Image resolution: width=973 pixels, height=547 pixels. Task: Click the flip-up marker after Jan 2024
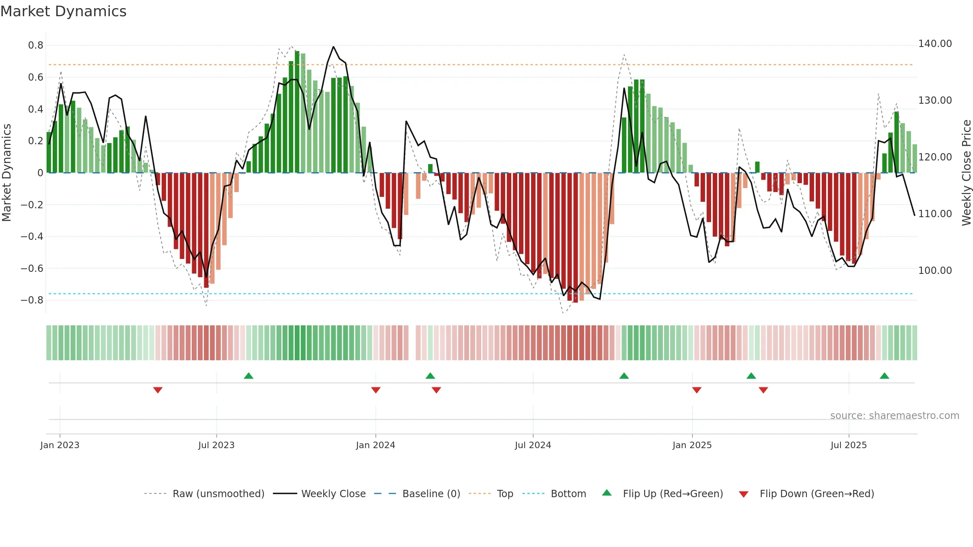click(x=430, y=376)
